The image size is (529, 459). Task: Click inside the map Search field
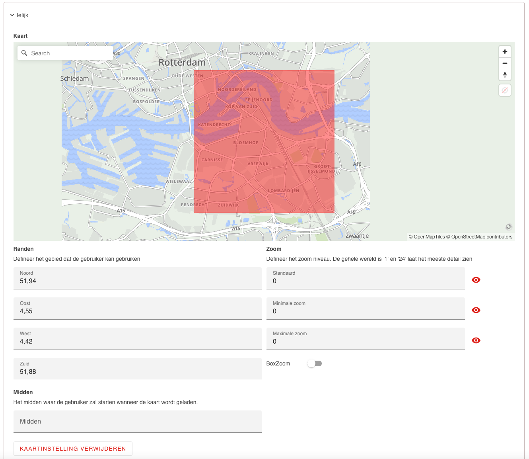[x=64, y=53]
